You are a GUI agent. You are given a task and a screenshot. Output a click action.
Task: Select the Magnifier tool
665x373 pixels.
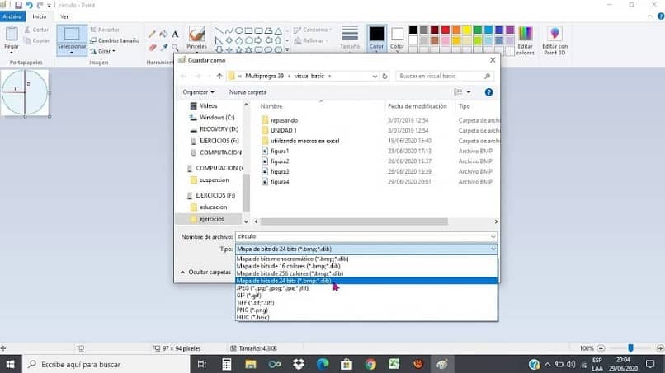point(175,48)
